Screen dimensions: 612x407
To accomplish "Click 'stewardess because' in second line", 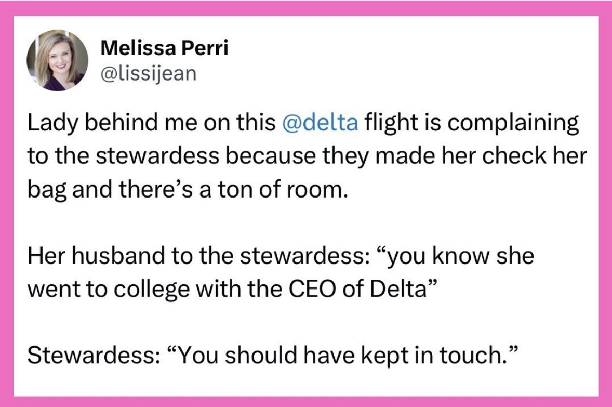I will point(178,157).
